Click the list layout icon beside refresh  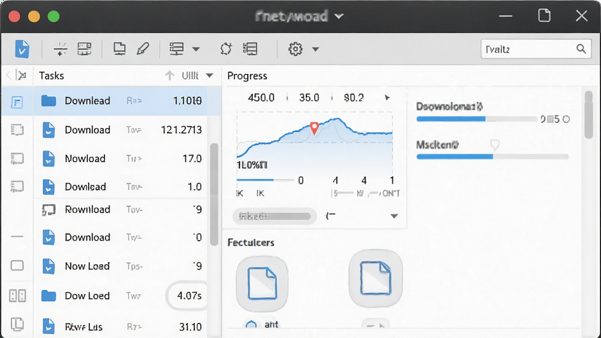(250, 49)
